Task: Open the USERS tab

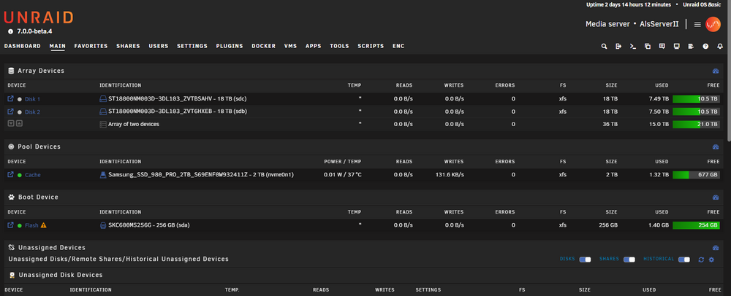Action: pyautogui.click(x=159, y=46)
